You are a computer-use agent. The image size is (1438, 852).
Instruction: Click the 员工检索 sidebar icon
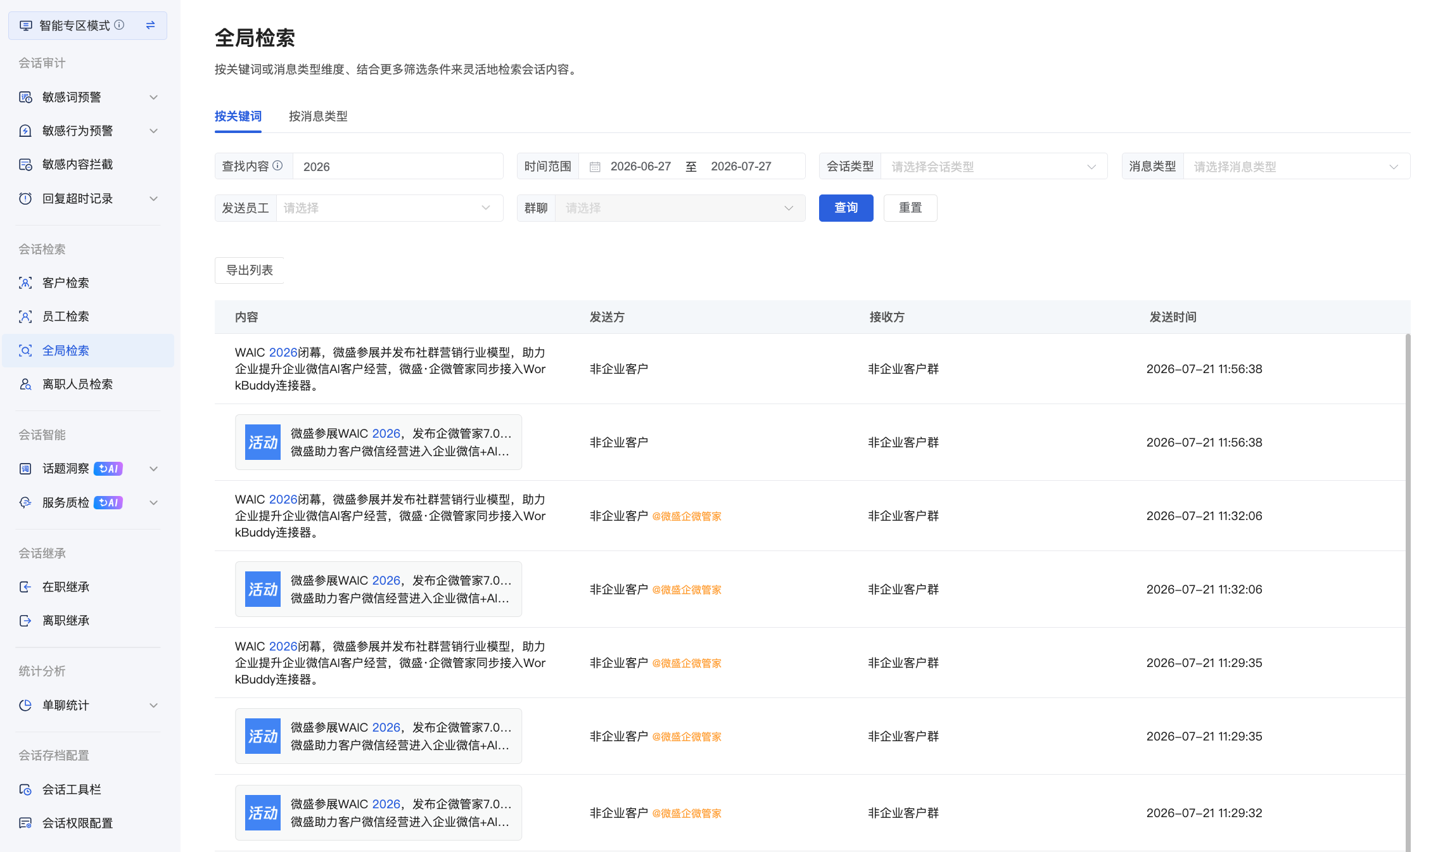coord(25,316)
